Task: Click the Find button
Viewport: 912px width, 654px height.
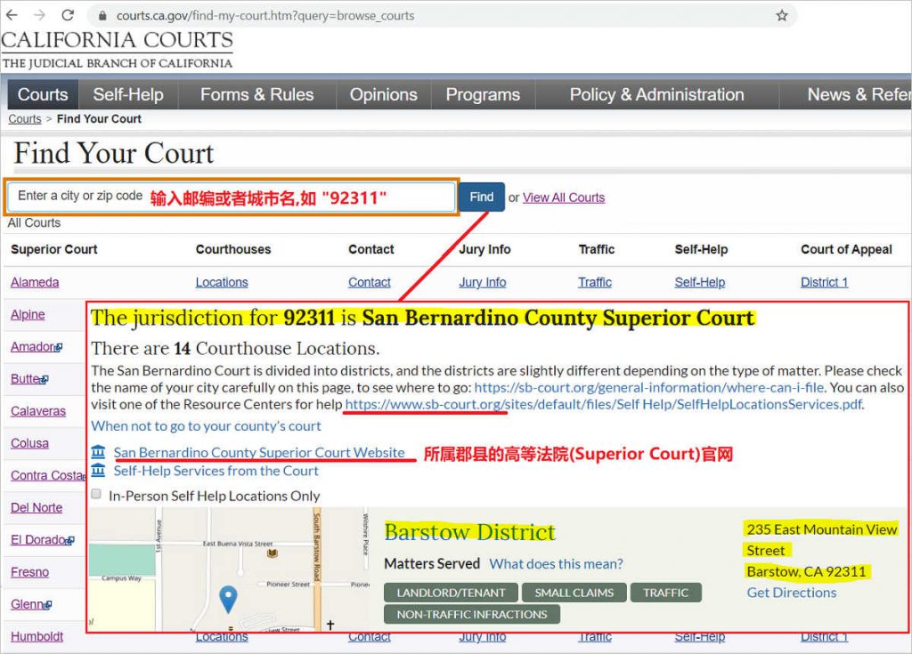Action: coord(482,197)
